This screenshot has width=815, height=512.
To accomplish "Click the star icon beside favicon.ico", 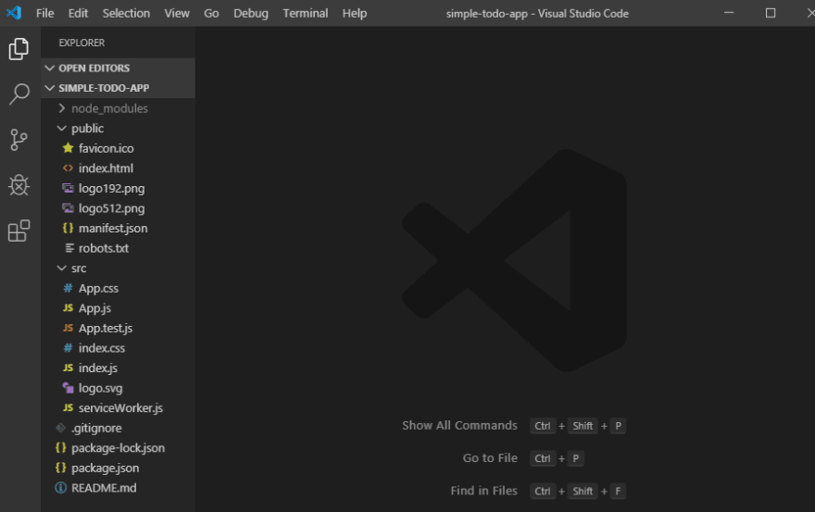I will point(68,148).
